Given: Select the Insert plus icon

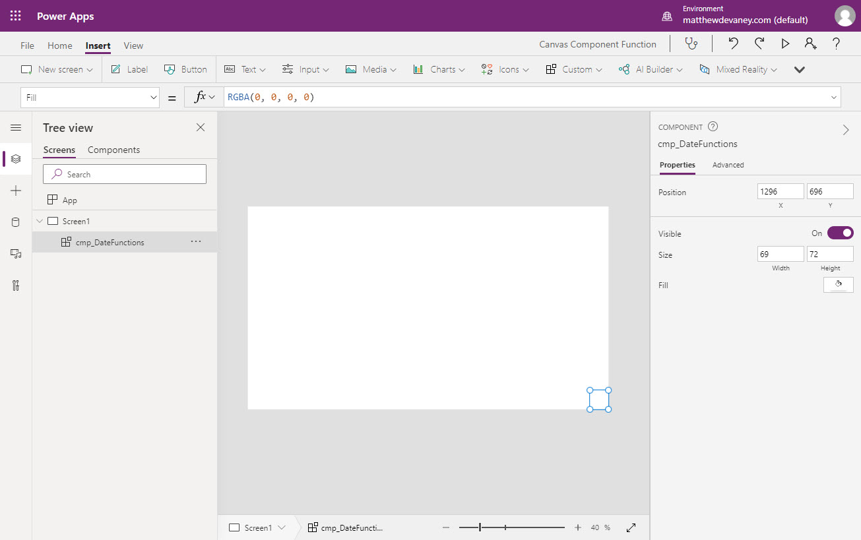Looking at the screenshot, I should (16, 191).
